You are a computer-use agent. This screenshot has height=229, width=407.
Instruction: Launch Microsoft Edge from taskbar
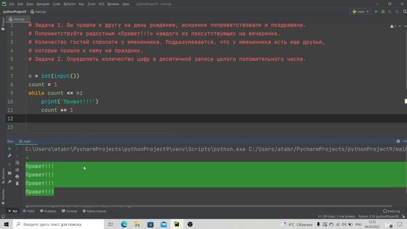[124, 224]
